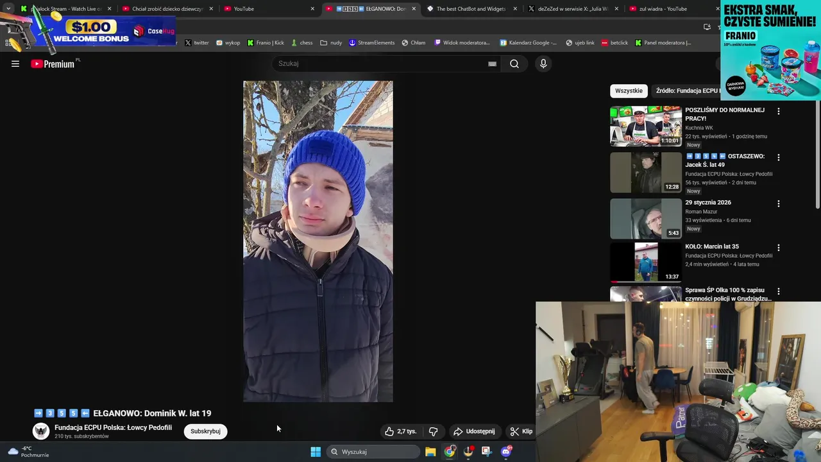
Task: Dislike the video
Action: 433,431
